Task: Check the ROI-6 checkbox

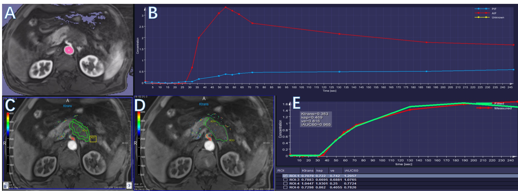Action: [x=285, y=187]
